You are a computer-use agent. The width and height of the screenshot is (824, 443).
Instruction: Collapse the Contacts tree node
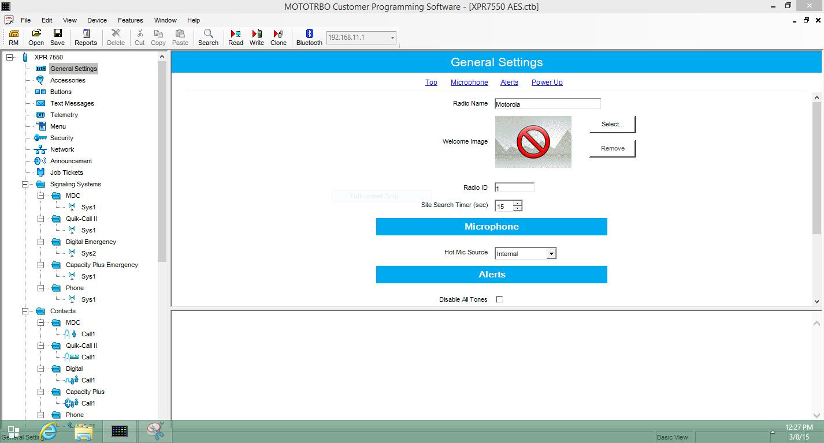[x=25, y=311]
